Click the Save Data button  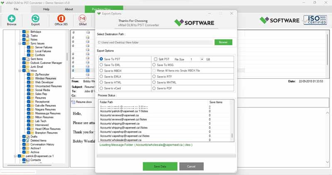tap(160, 166)
